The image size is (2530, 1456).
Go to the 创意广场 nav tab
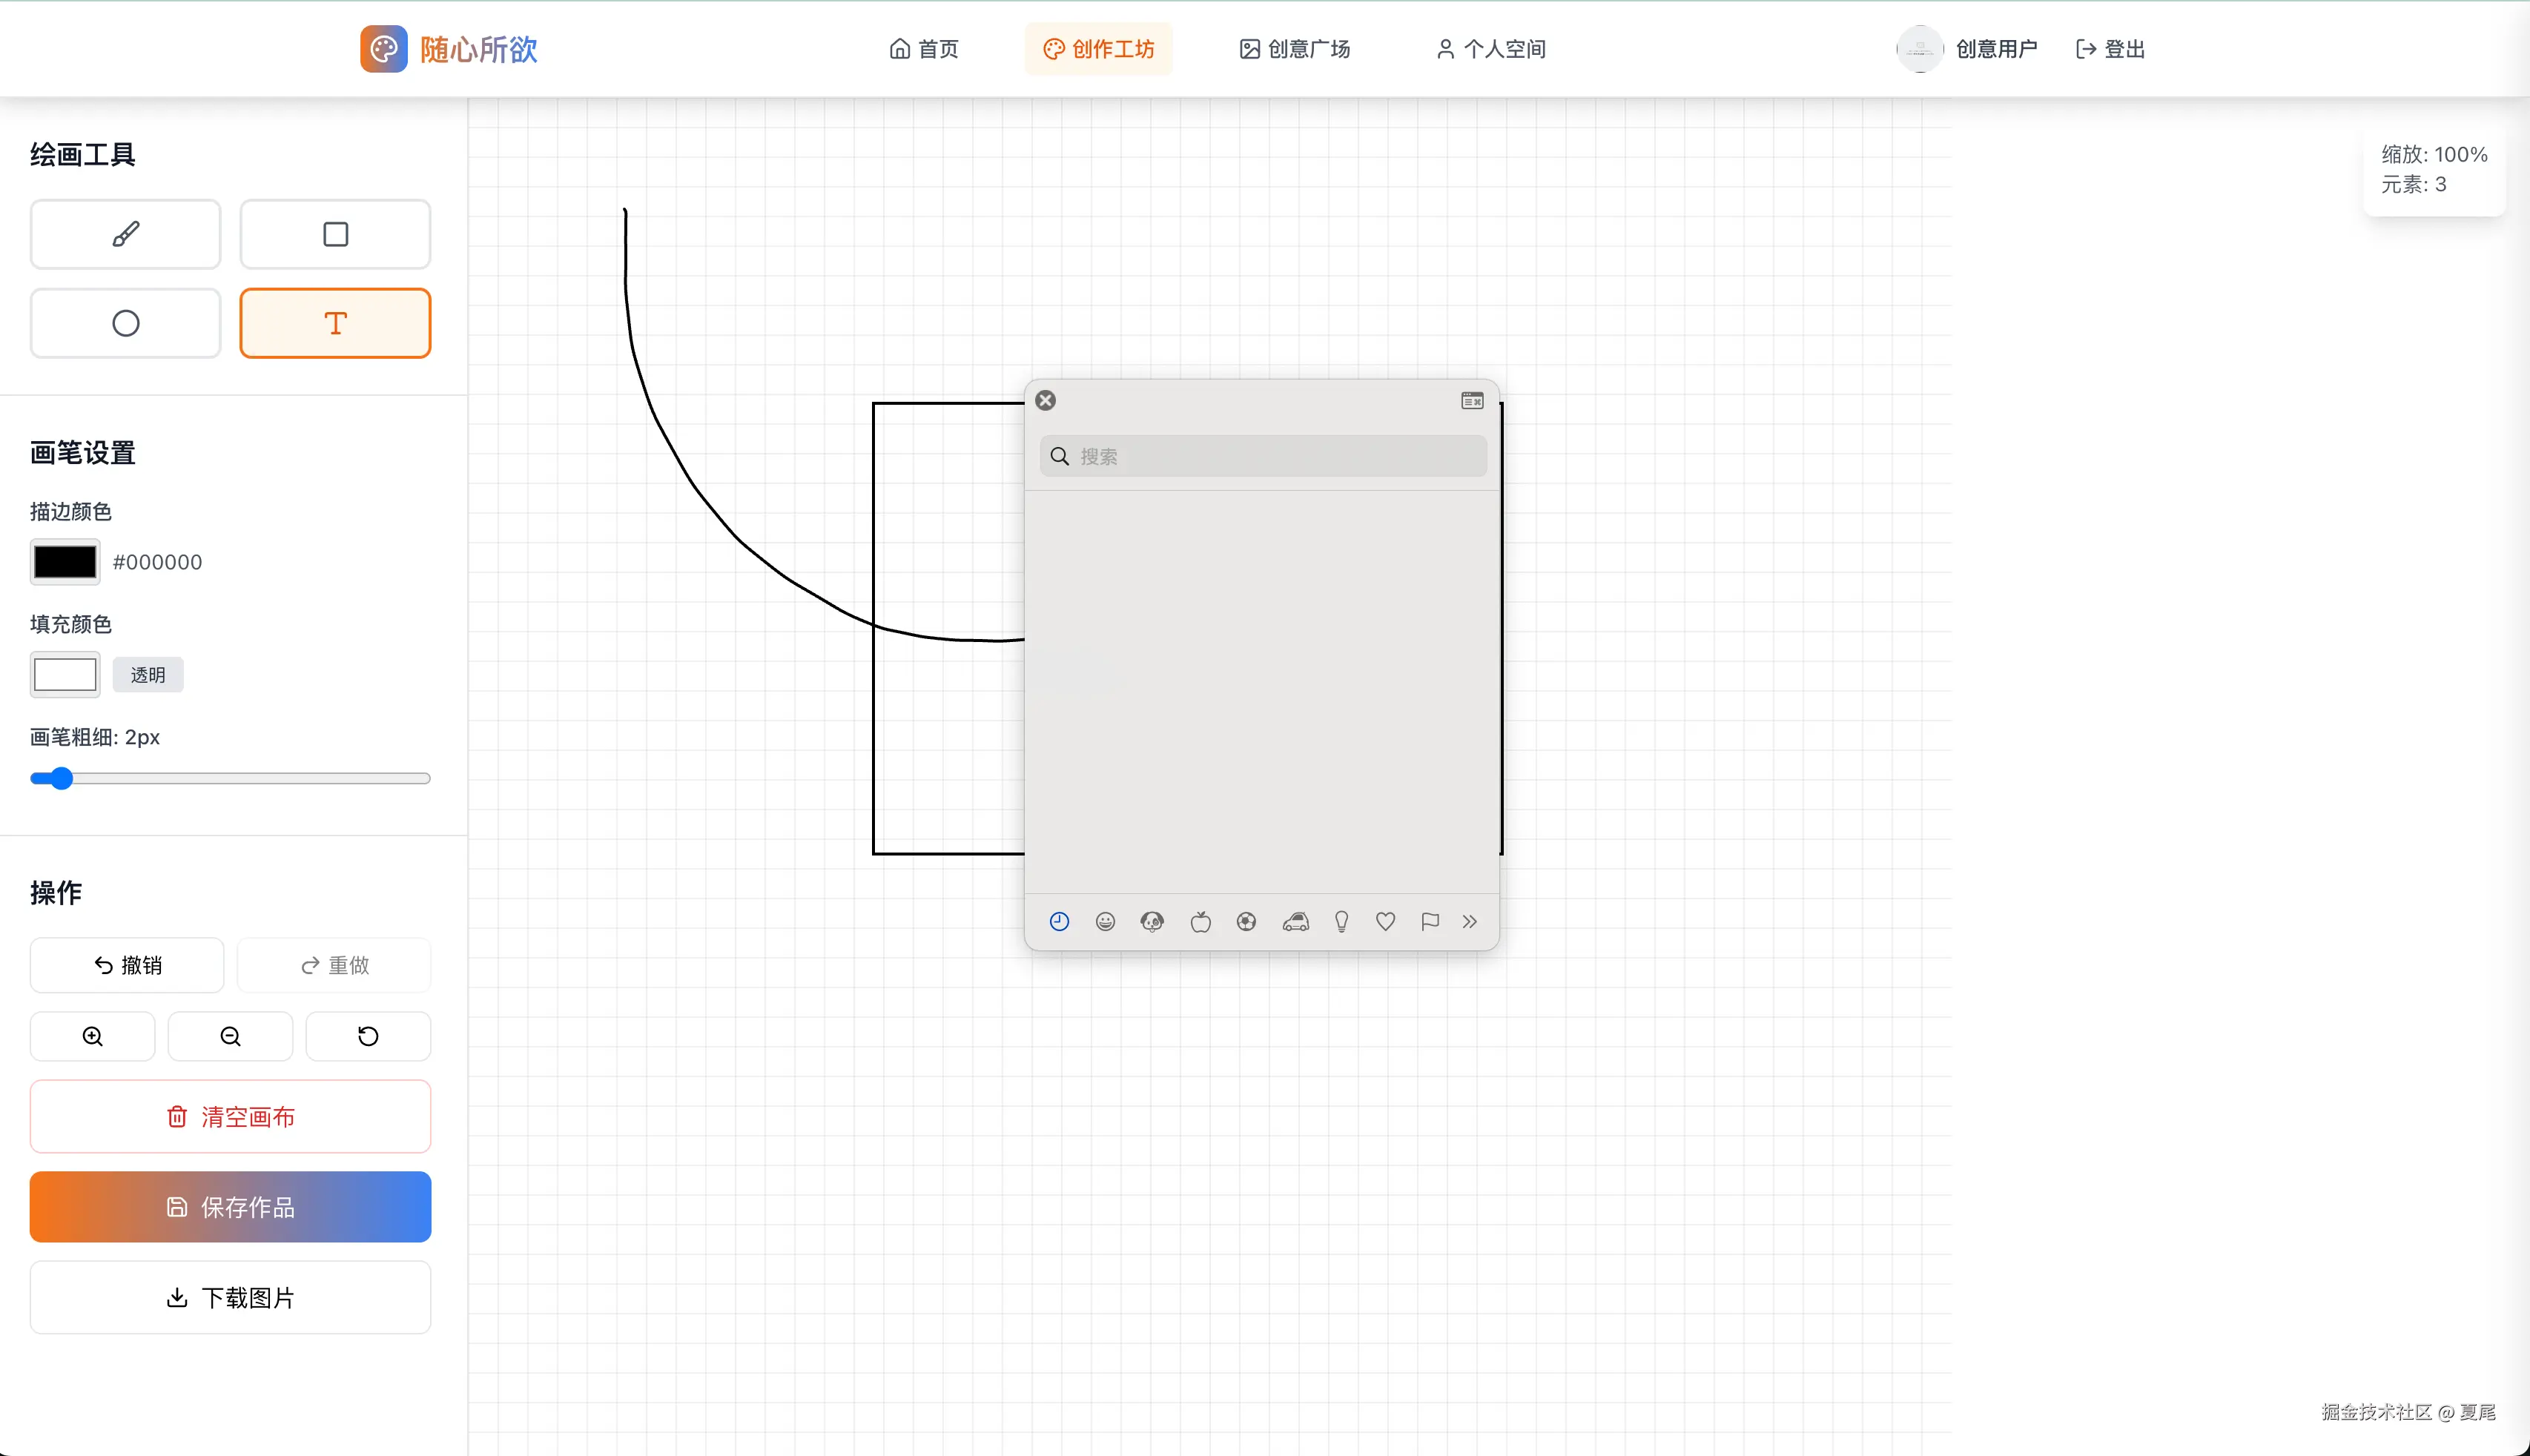(x=1295, y=49)
